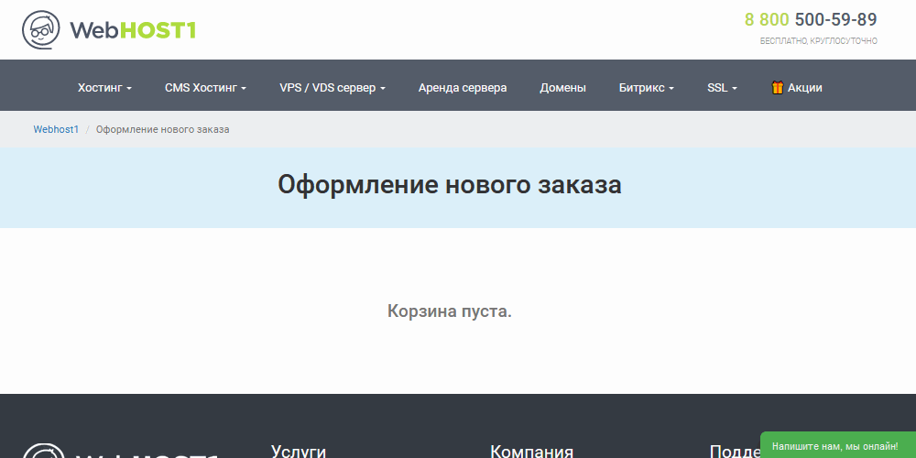Expand the CMS Хостинг menu
The width and height of the screenshot is (916, 458).
tap(205, 88)
